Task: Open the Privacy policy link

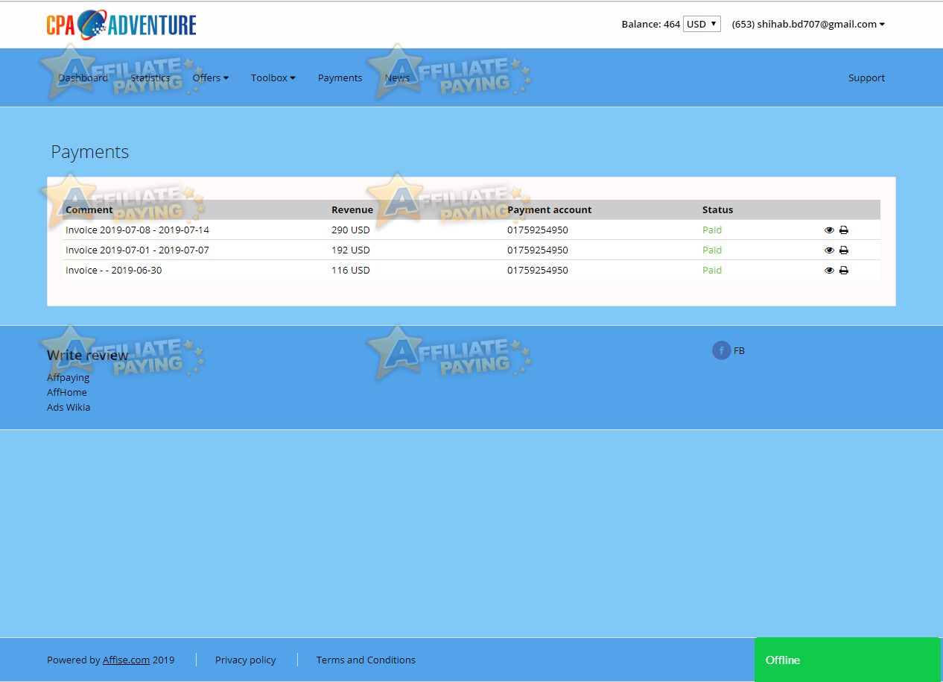Action: click(x=245, y=660)
